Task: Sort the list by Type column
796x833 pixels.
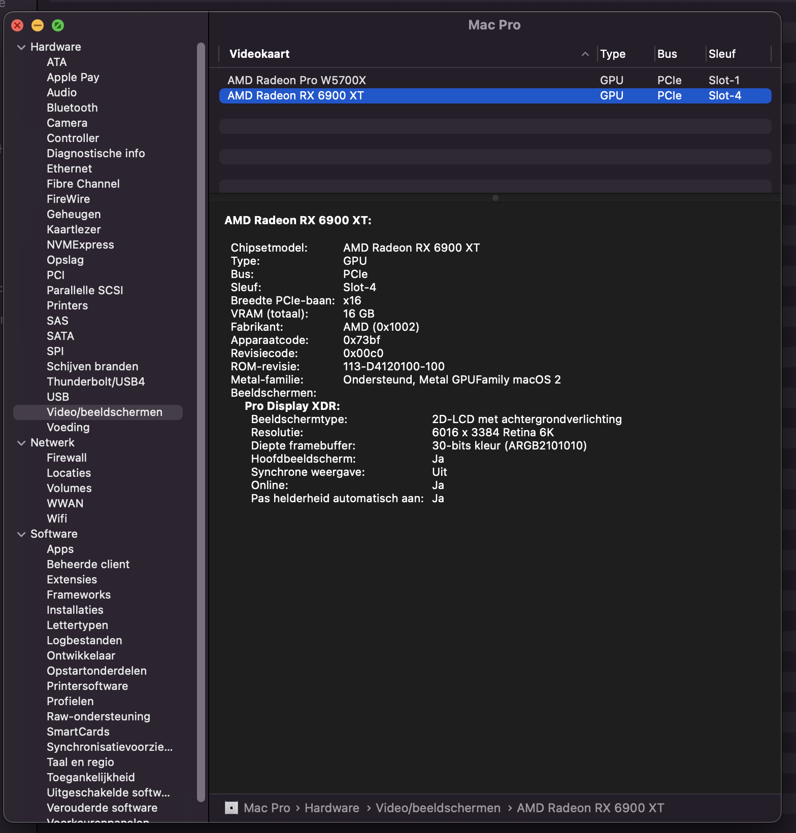Action: (x=613, y=54)
